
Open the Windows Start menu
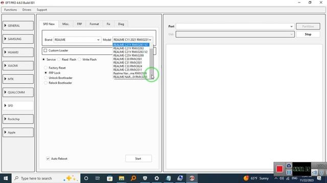[6, 178]
